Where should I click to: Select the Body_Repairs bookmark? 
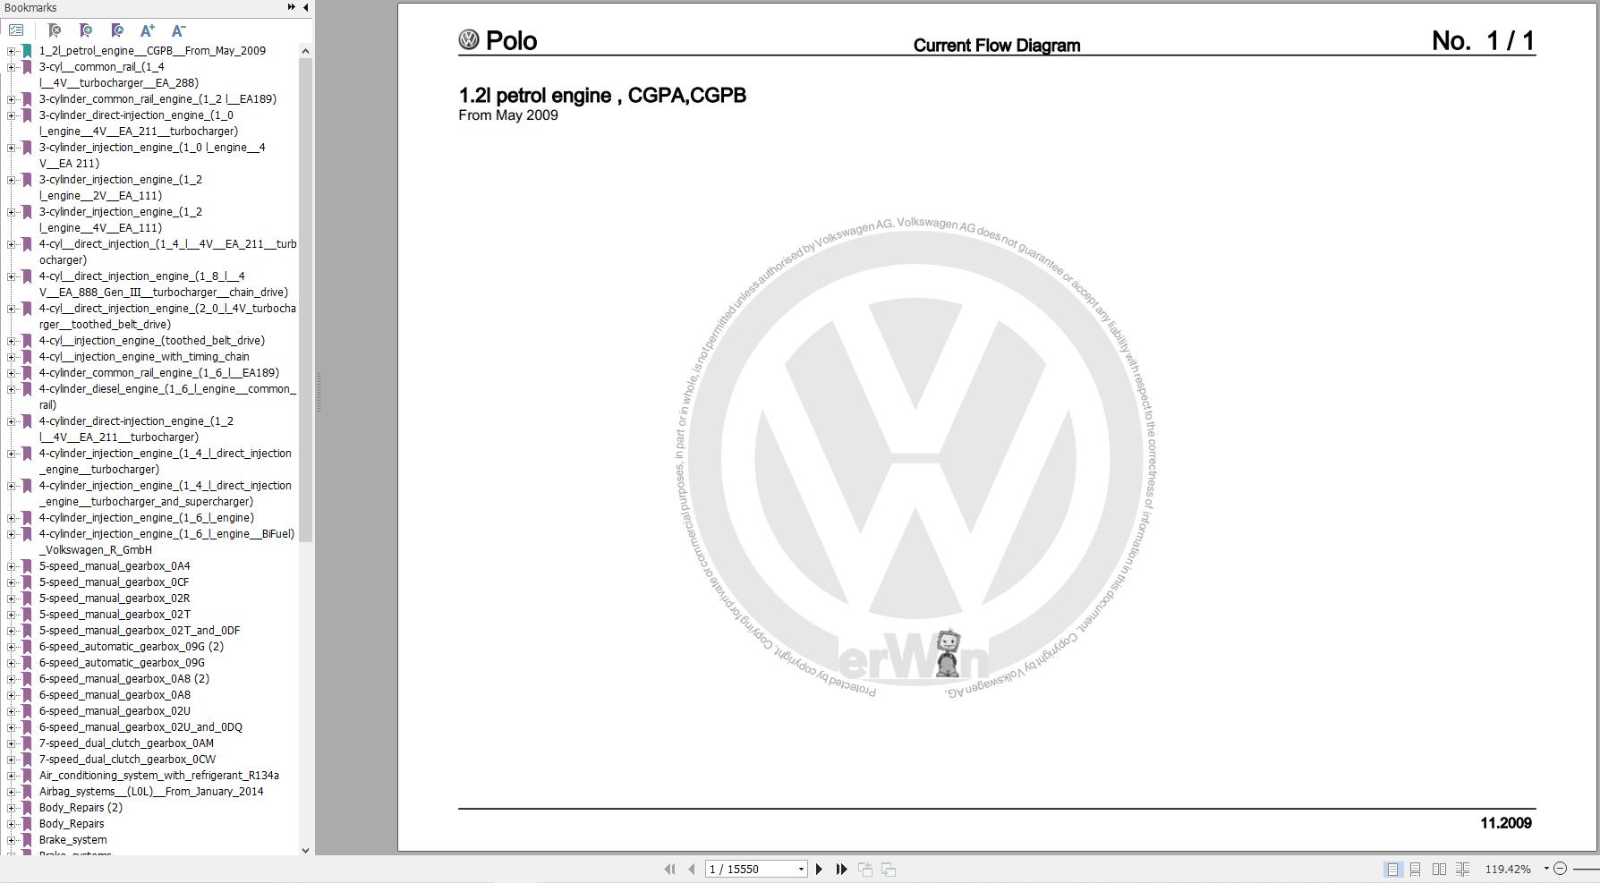point(72,823)
